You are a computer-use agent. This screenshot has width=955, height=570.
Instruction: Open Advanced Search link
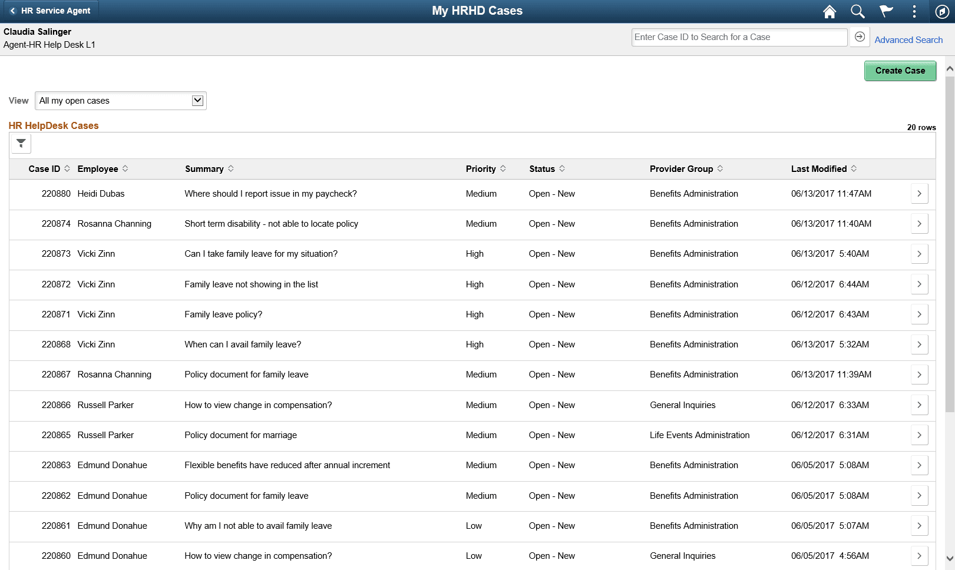908,39
